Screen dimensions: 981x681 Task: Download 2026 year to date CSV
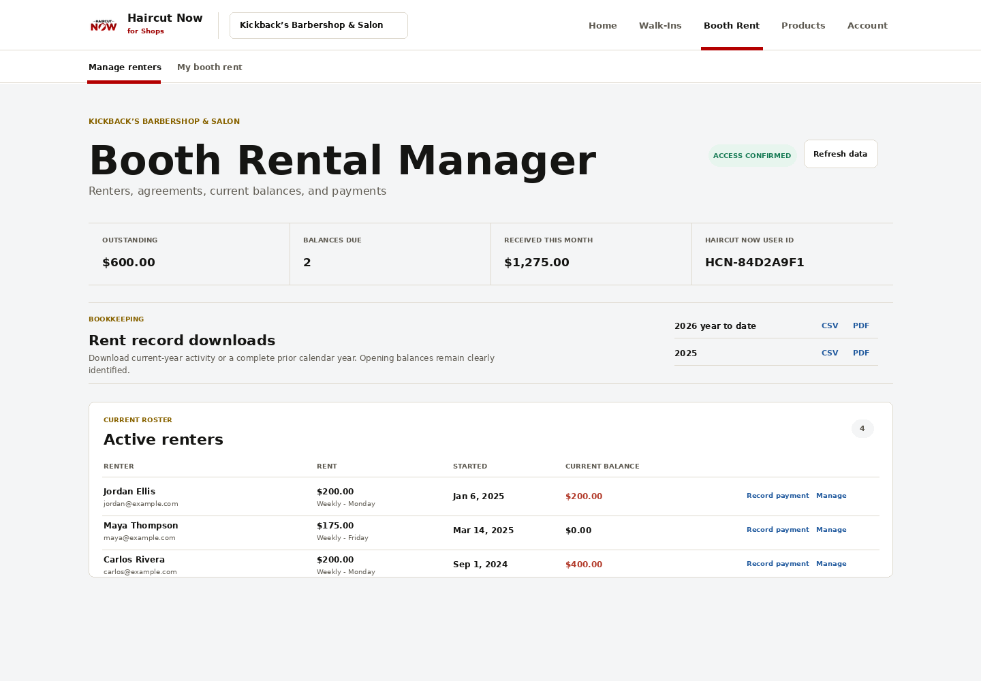click(830, 326)
